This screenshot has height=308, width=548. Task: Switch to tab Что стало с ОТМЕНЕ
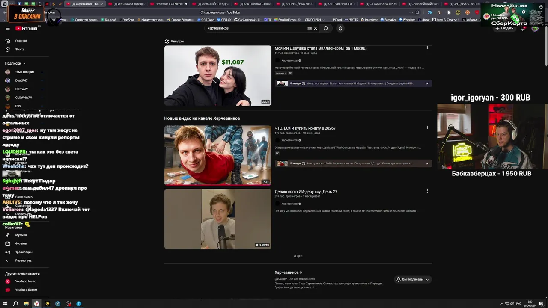tap(169, 4)
